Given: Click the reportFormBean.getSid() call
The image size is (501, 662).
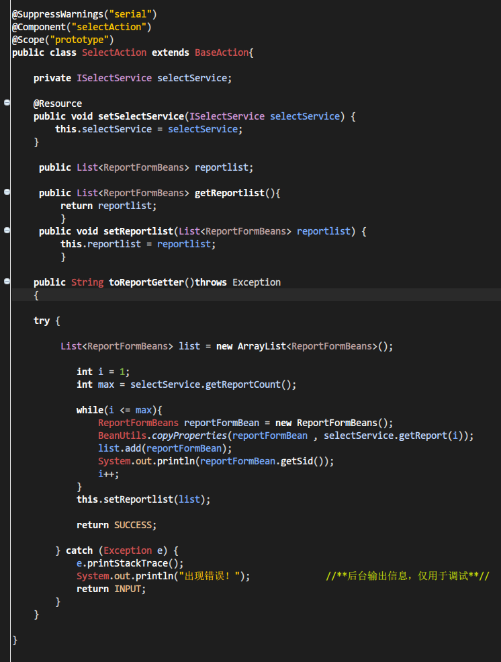Looking at the screenshot, I should 264,461.
